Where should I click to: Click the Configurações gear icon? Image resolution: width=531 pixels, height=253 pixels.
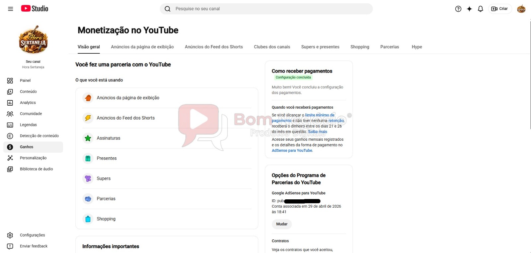coord(10,235)
